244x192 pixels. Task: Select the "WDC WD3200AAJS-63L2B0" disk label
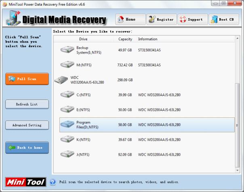[x=87, y=80]
